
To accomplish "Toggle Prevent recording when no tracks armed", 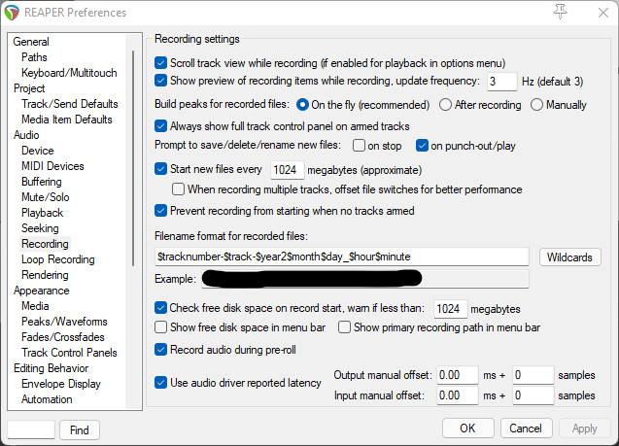I will pos(160,211).
